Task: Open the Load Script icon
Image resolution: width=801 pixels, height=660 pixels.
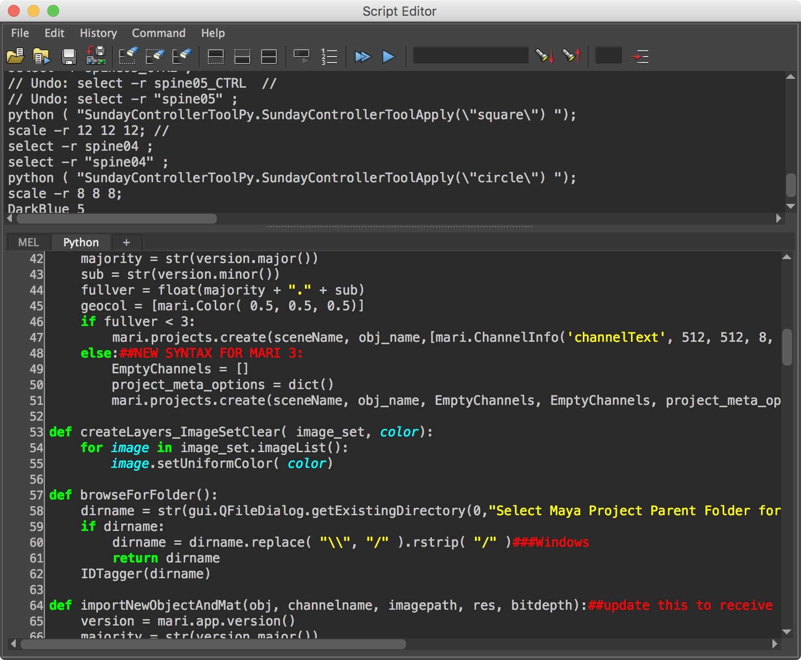Action: pos(15,56)
